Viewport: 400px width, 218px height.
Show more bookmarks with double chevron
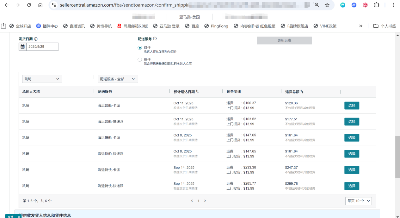click(361, 26)
